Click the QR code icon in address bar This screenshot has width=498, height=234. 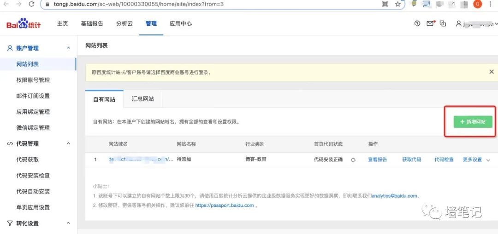tap(385, 4)
